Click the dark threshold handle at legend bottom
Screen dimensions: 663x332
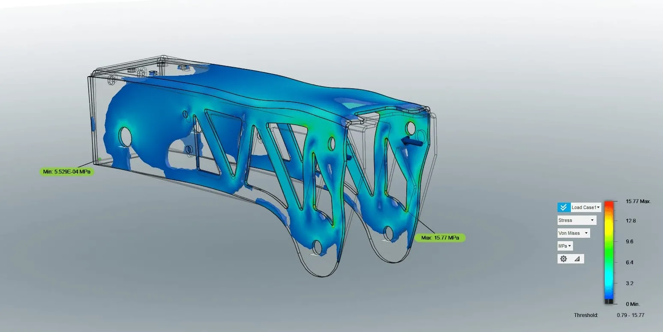coord(609,302)
